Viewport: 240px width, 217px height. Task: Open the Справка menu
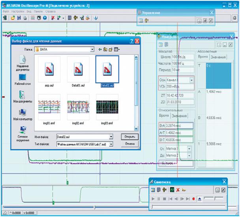click(x=50, y=11)
